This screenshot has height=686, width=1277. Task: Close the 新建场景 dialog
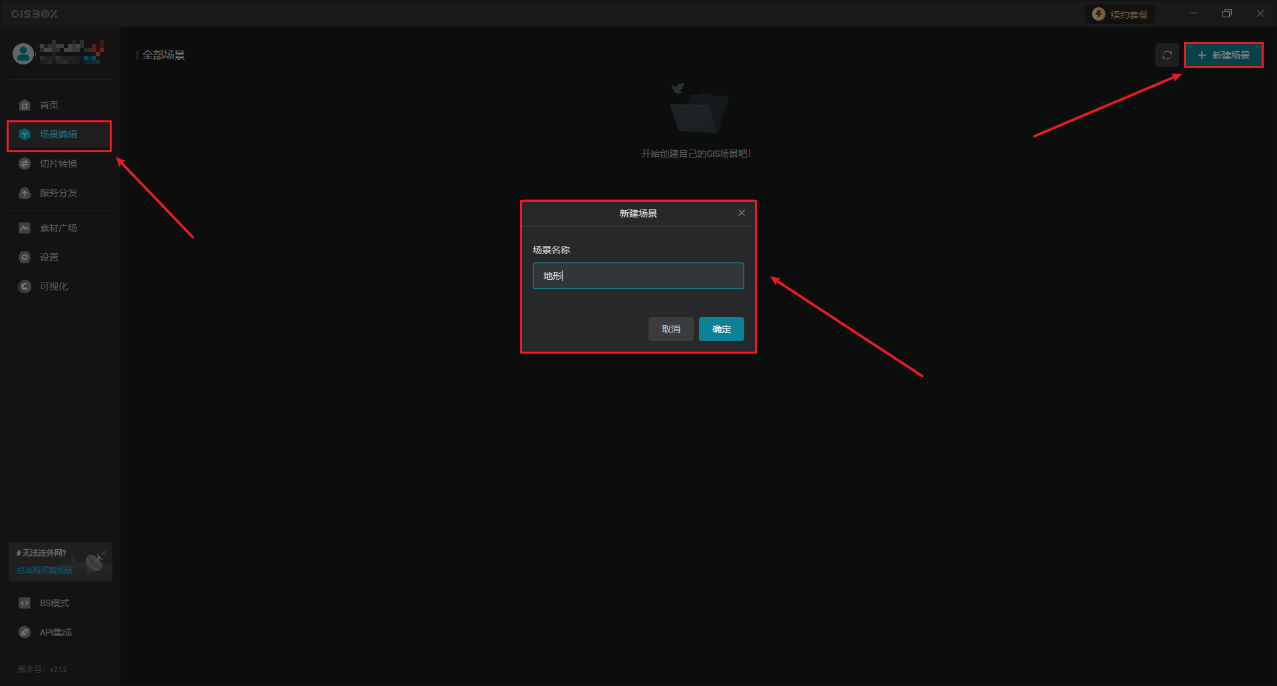point(742,213)
